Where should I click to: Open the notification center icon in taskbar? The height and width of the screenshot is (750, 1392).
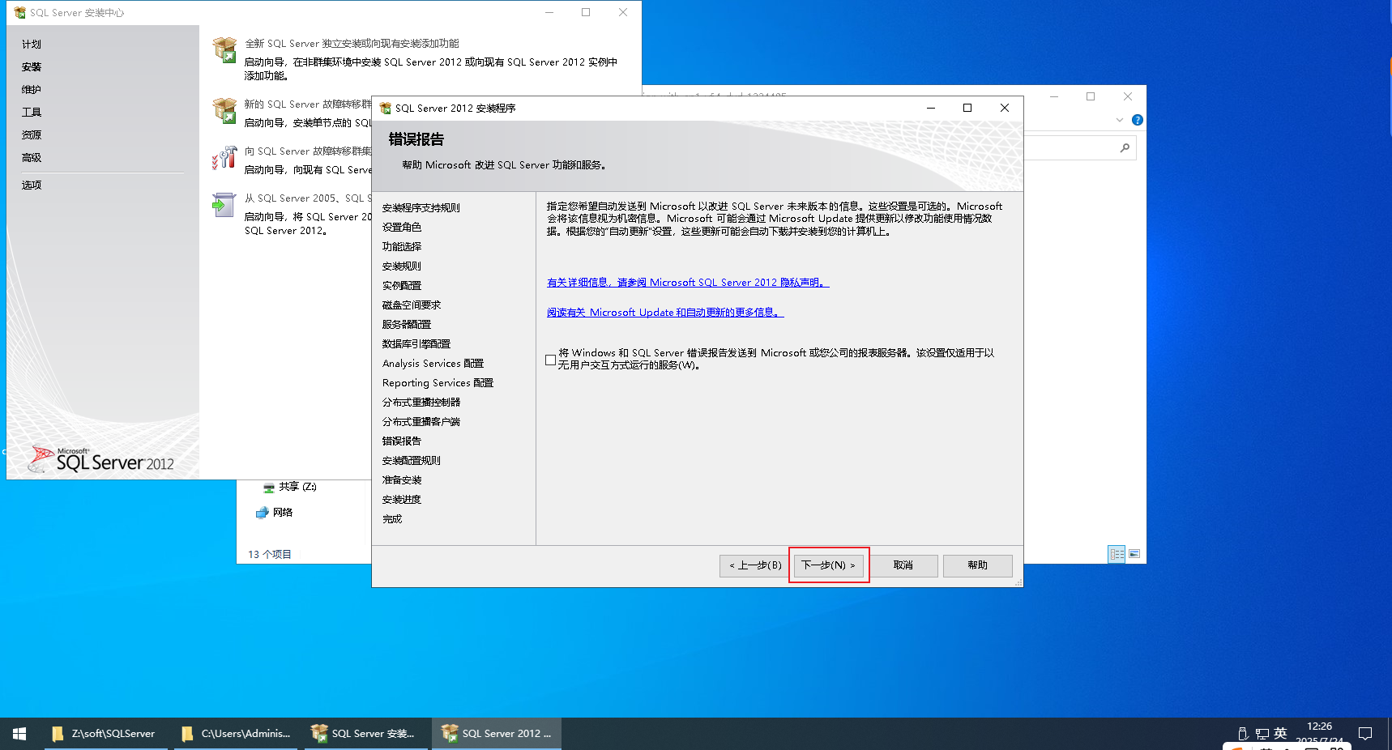1365,734
